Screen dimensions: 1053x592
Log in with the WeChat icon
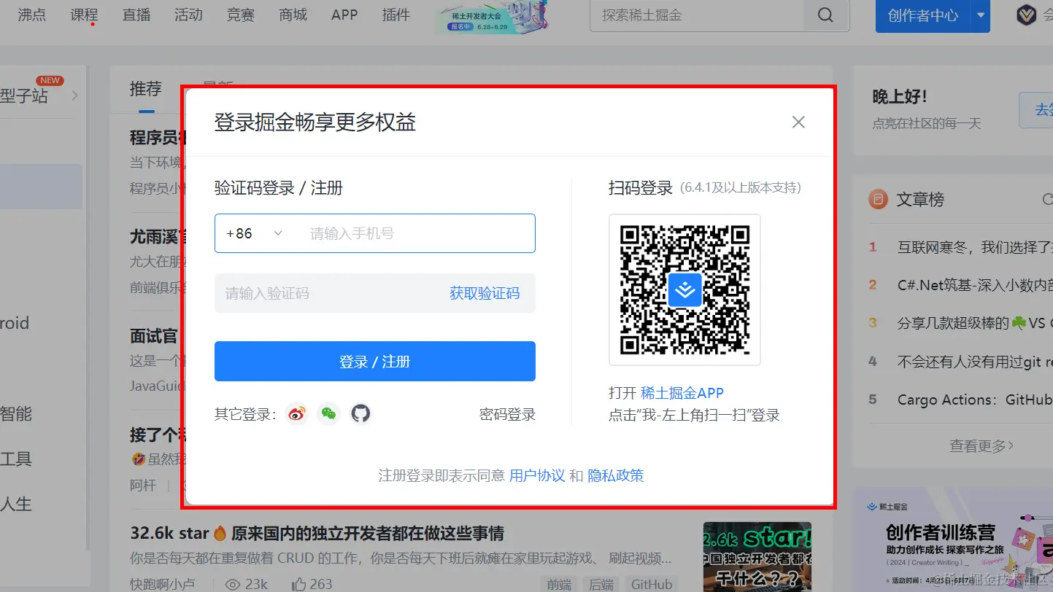328,414
